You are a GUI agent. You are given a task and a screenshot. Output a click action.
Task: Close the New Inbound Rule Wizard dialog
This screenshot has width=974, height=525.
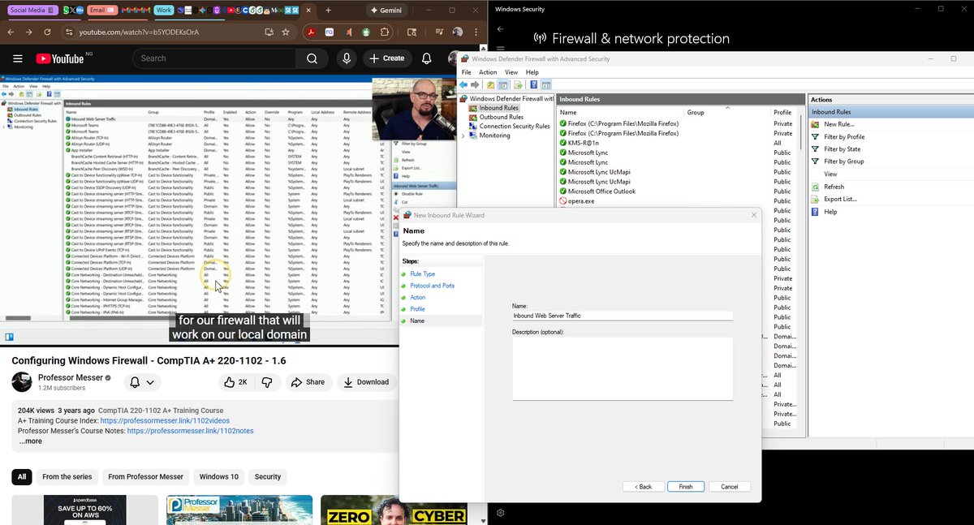point(754,215)
